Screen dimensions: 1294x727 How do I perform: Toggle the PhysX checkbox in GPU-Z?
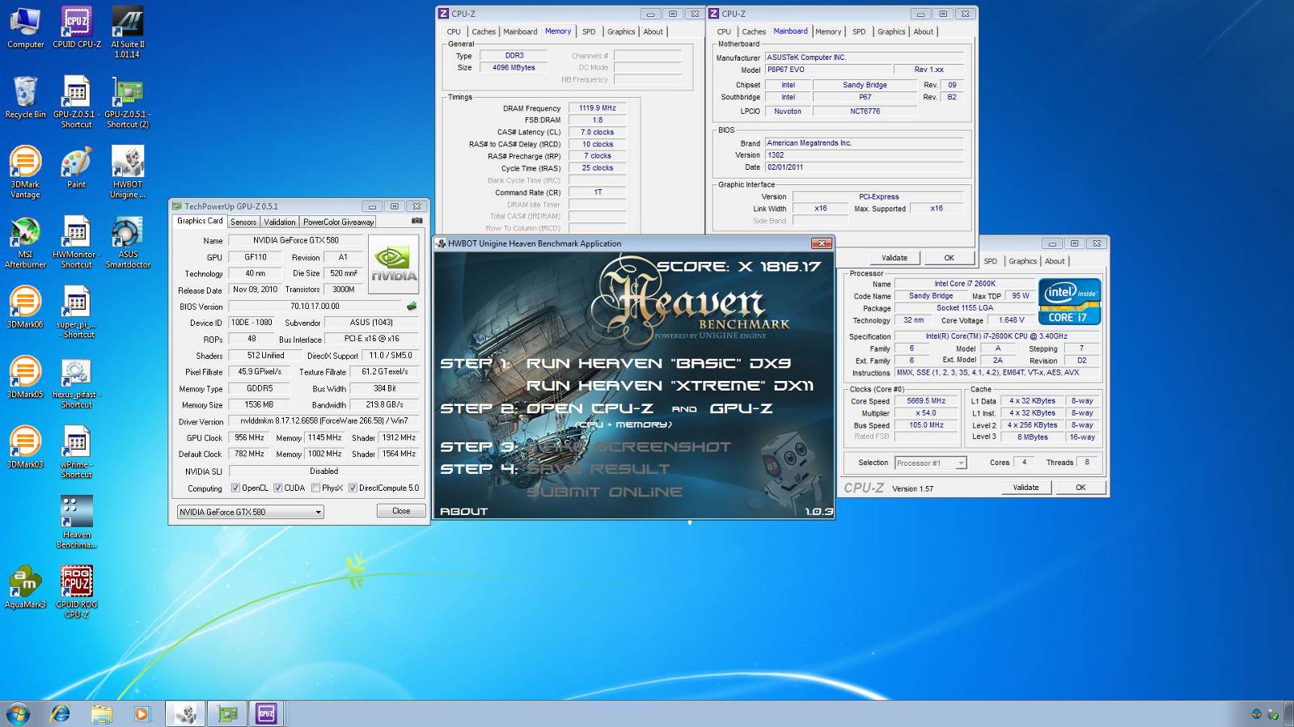tap(315, 488)
